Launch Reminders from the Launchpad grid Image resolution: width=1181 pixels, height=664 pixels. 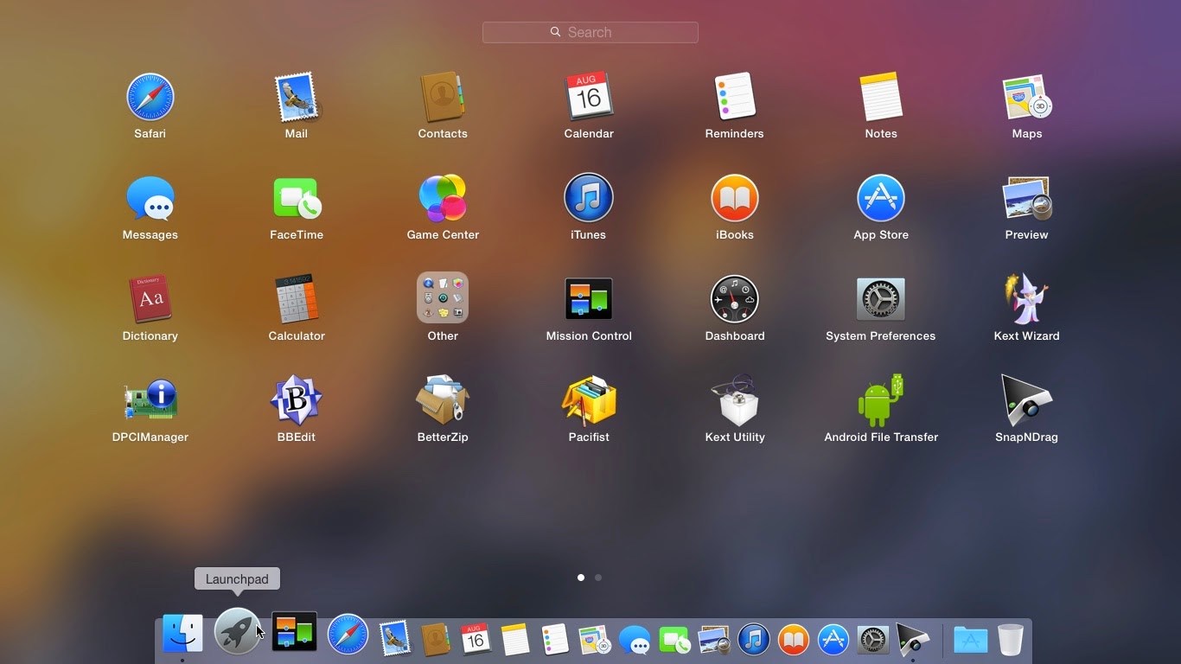[735, 97]
